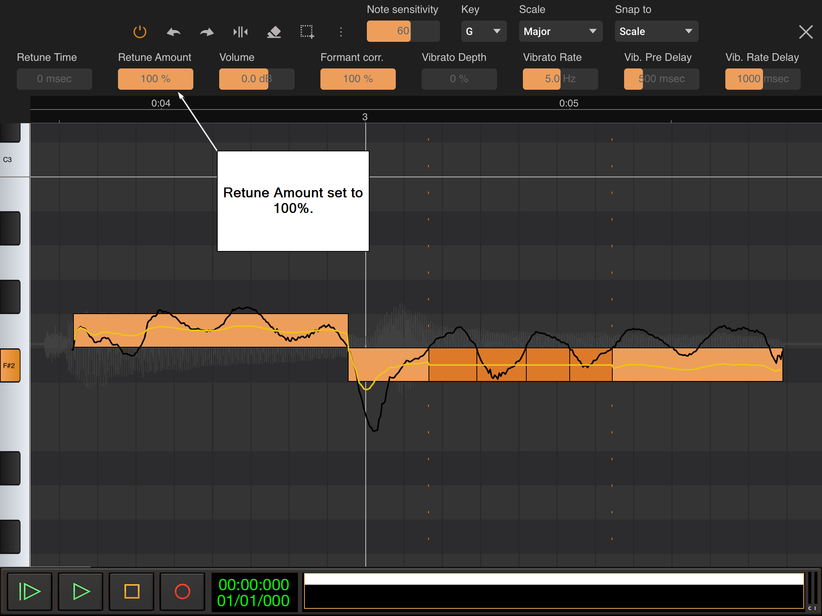822x616 pixels.
Task: Open the Key dropdown showing G
Action: click(483, 32)
